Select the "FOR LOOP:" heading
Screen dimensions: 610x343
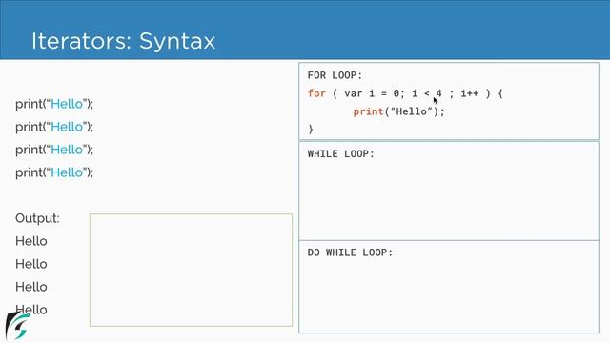[335, 75]
